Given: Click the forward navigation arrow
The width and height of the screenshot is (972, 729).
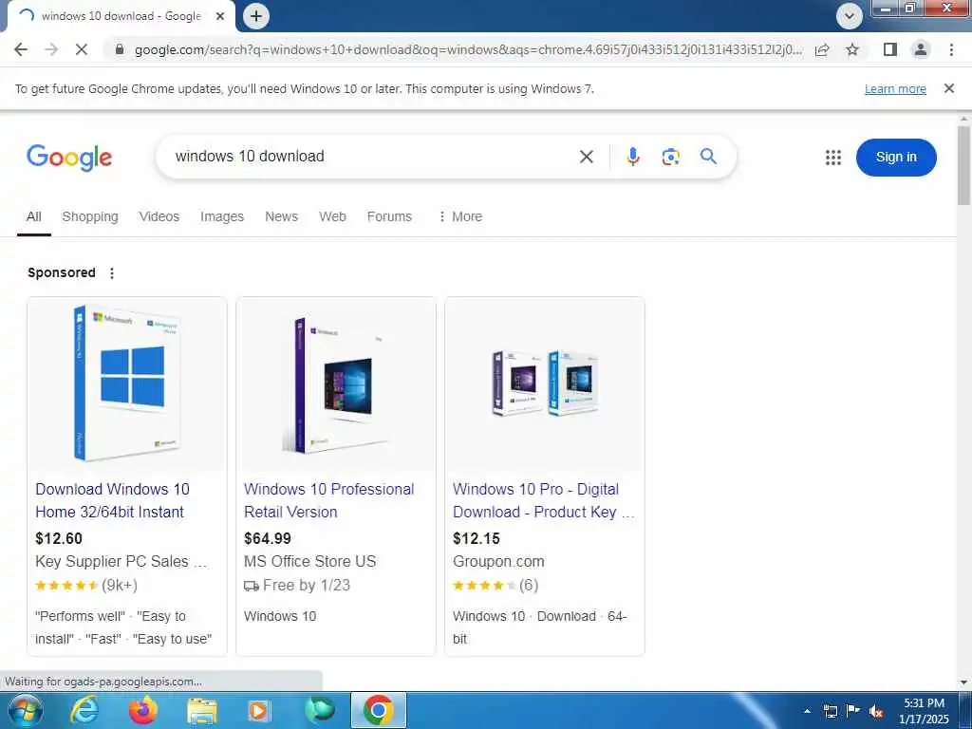Looking at the screenshot, I should (51, 49).
